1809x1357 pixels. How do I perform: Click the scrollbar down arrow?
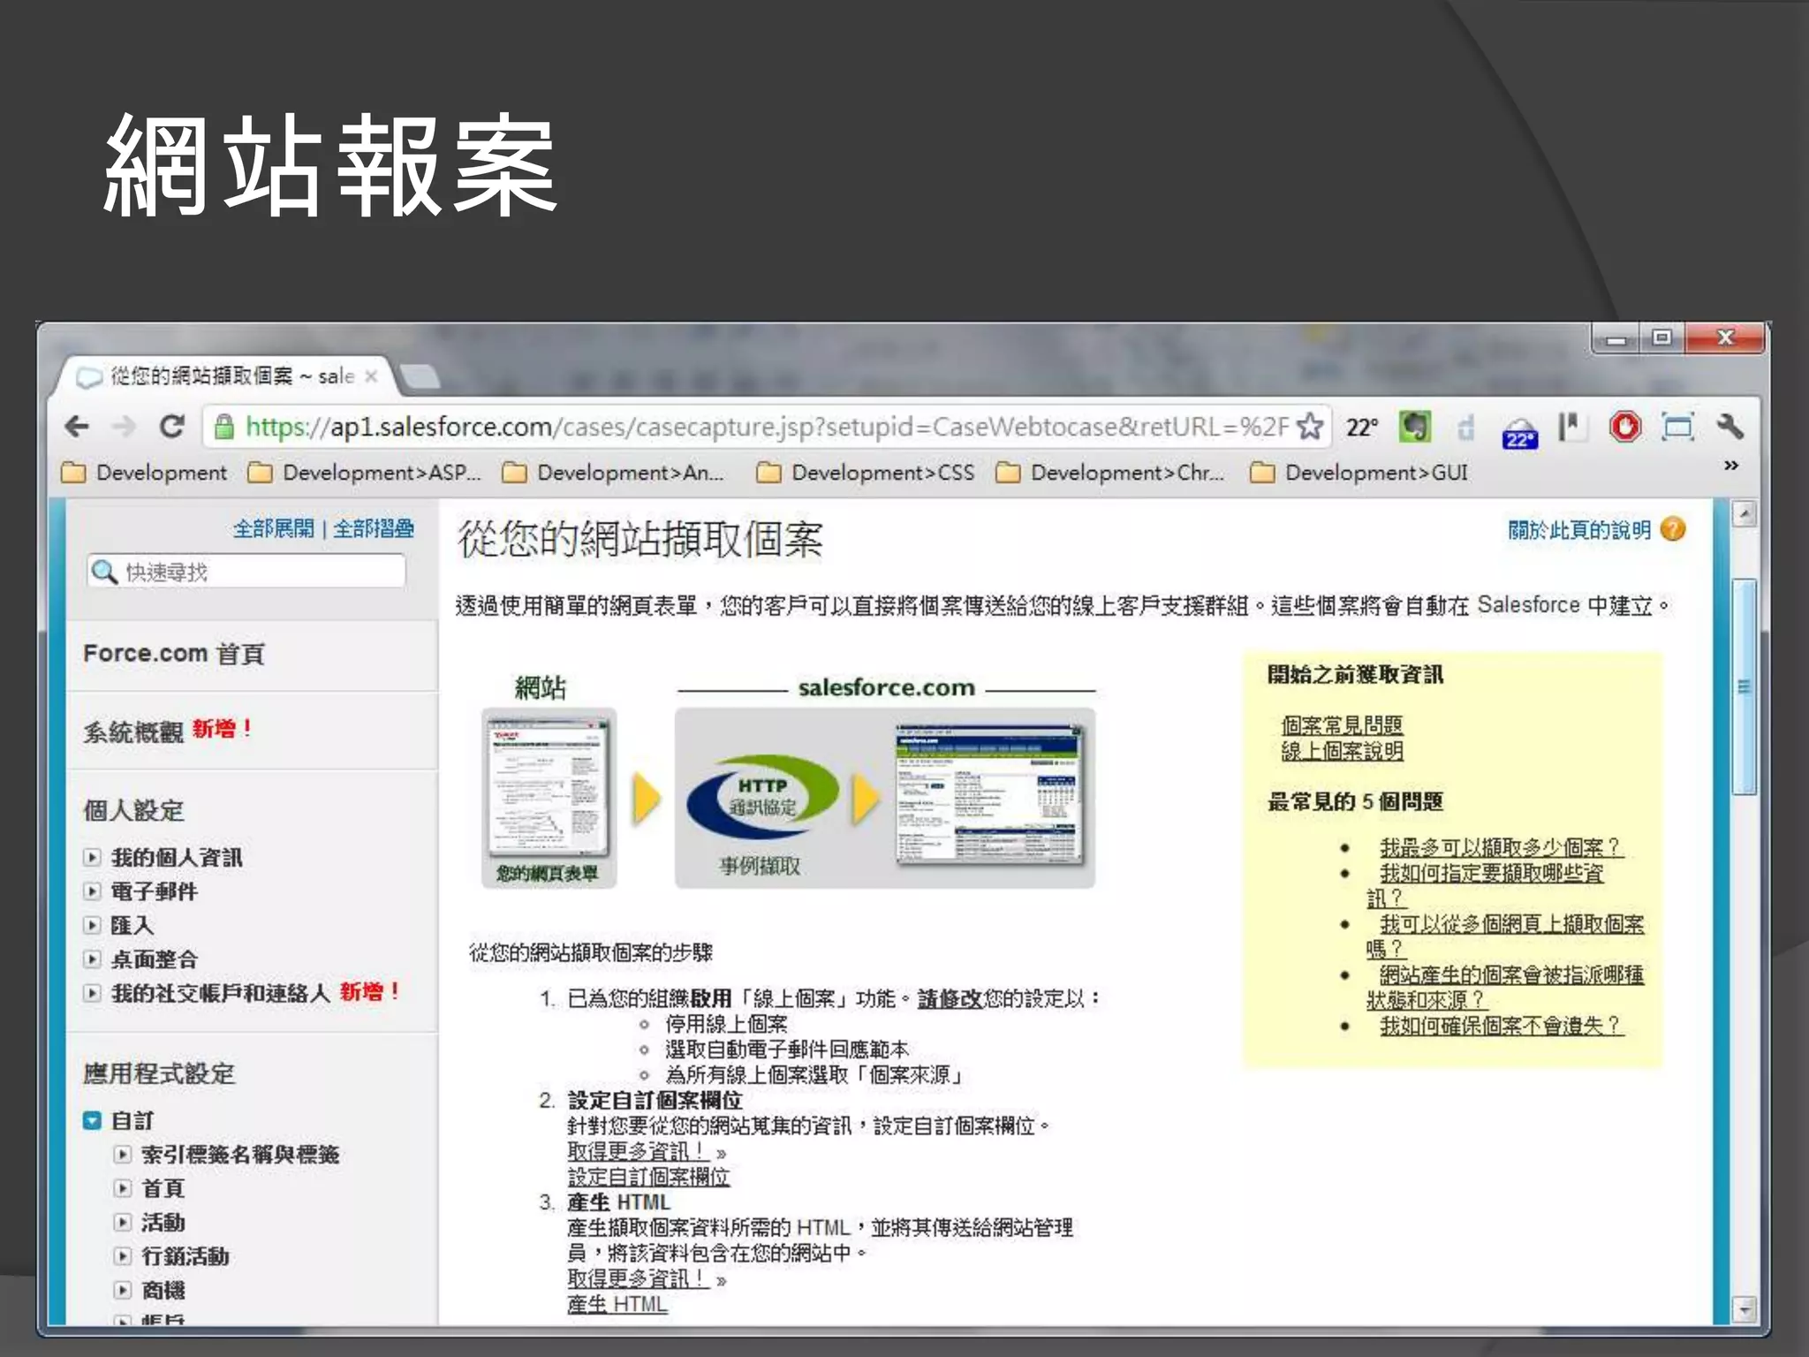click(x=1744, y=1308)
